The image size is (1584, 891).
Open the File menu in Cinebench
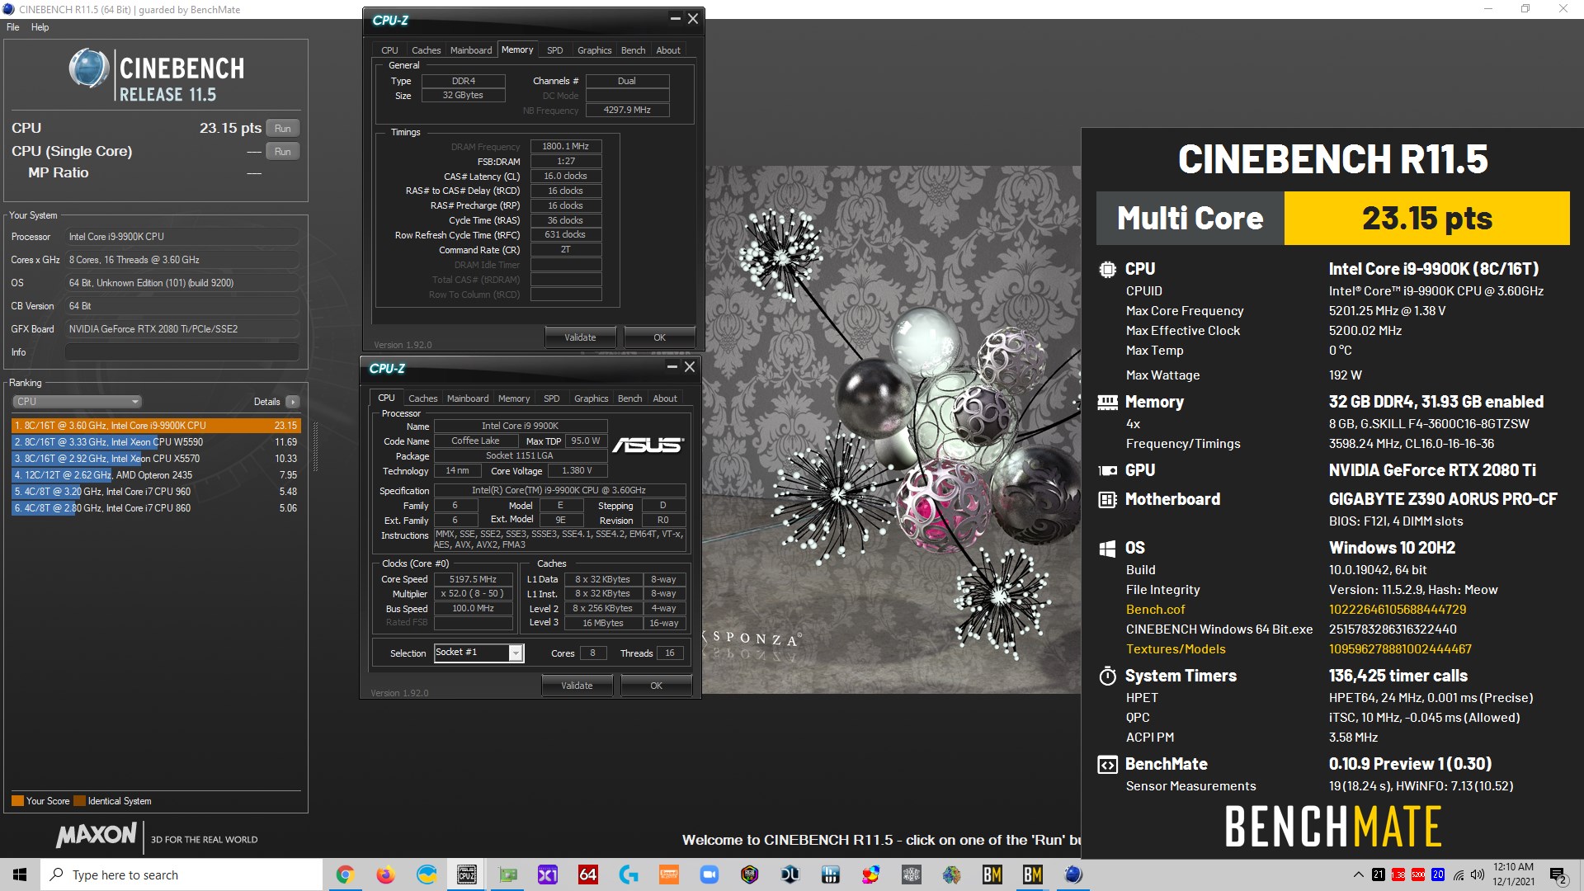tap(12, 27)
